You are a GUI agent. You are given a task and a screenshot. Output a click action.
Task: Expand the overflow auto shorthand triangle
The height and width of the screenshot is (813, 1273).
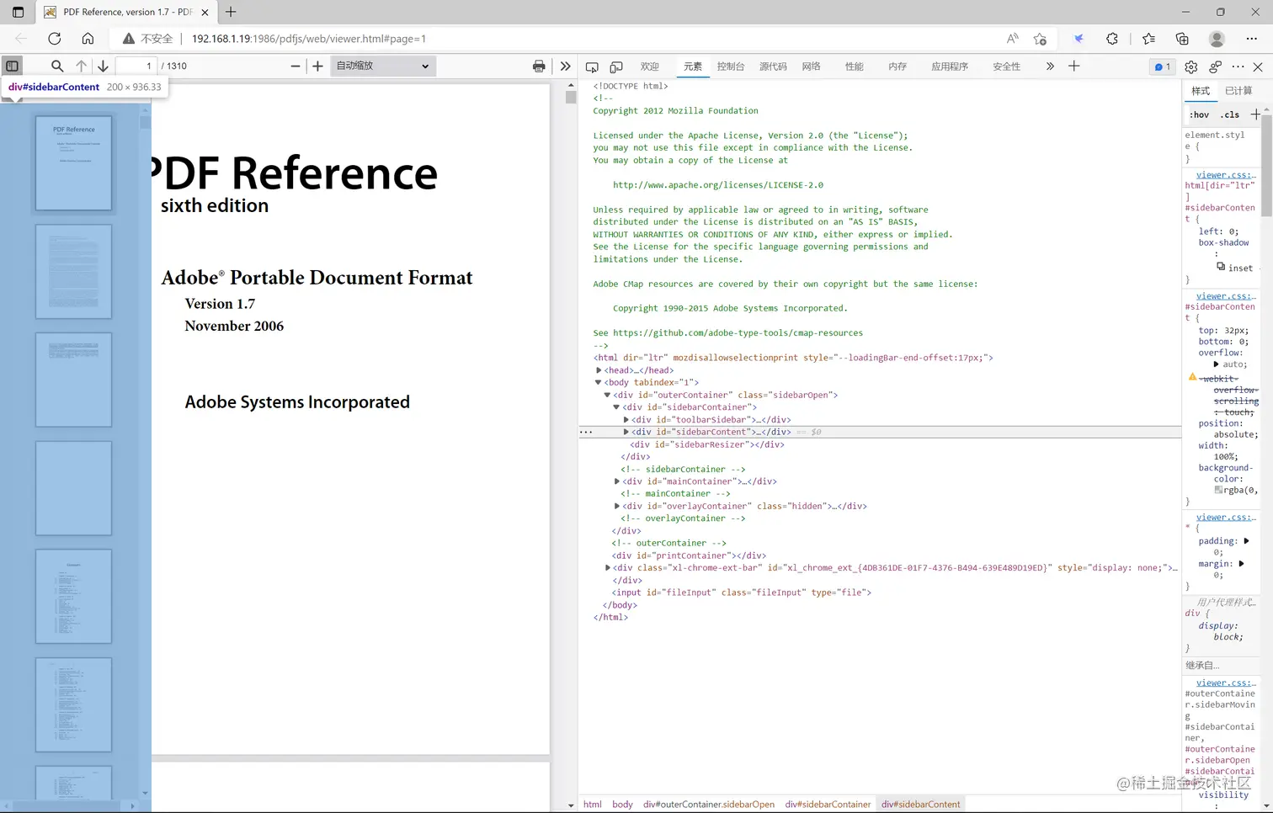pos(1216,364)
